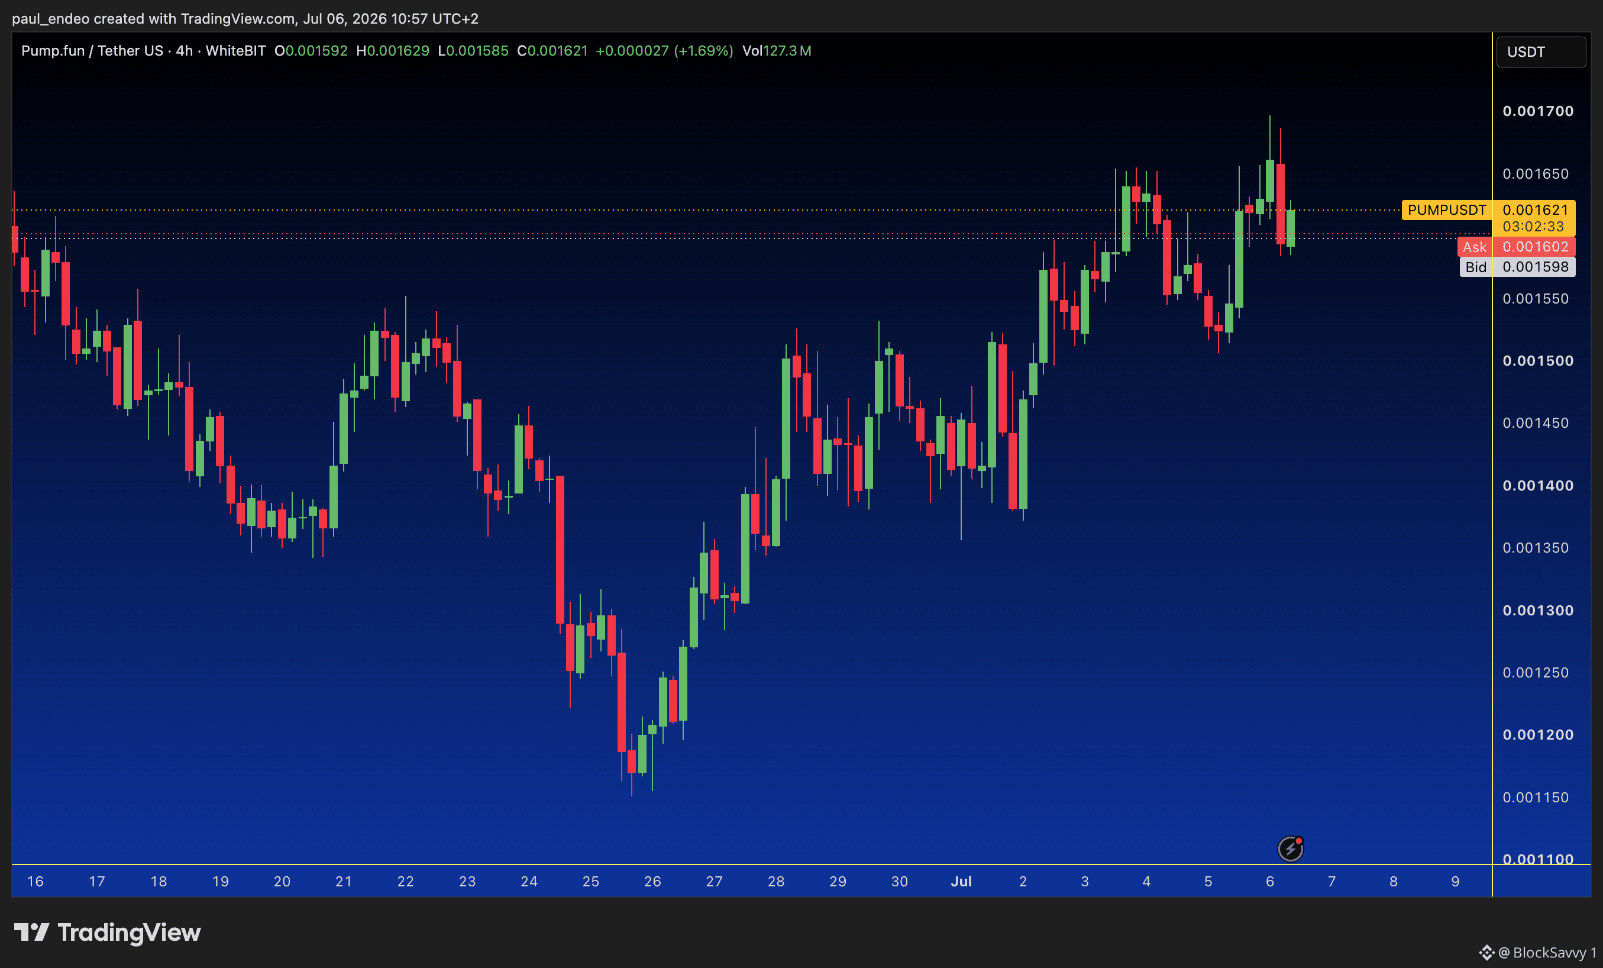Click date 25 on the time axis
The height and width of the screenshot is (968, 1603).
pyautogui.click(x=591, y=882)
